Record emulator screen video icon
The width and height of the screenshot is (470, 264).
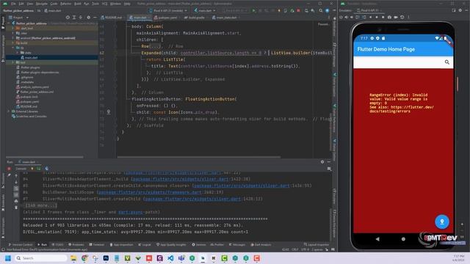[x=396, y=17]
